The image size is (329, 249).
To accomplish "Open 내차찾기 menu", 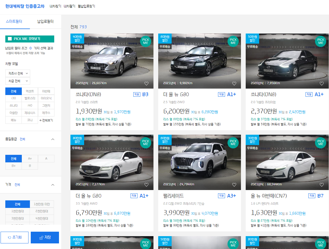I will (x=55, y=6).
